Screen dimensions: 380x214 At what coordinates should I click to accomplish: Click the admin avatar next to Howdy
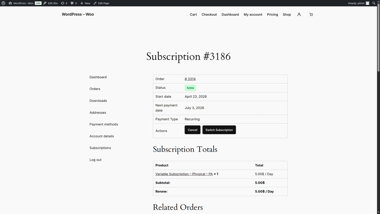[368, 3]
